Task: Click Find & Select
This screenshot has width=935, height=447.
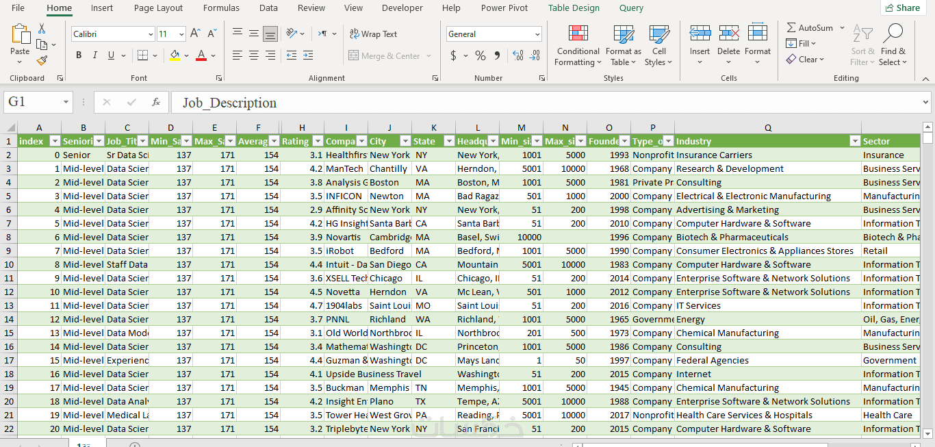Action: 893,45
